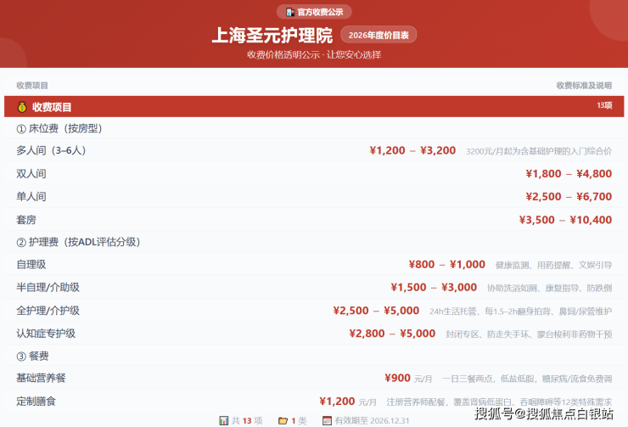Select the red 收费项目 section header

click(x=314, y=107)
